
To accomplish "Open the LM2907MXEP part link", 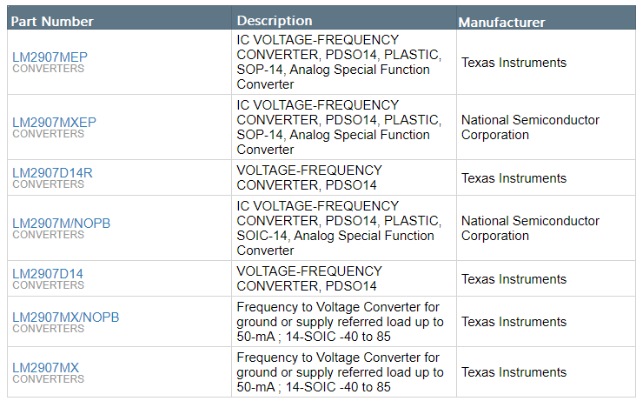I will coord(54,122).
